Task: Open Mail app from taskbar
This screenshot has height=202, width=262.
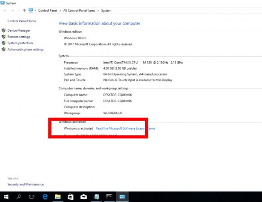Action: (84, 197)
